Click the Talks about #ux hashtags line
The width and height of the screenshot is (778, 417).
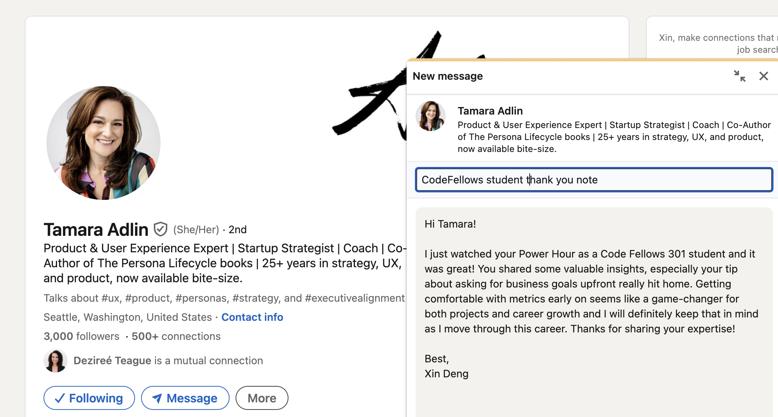(x=224, y=298)
